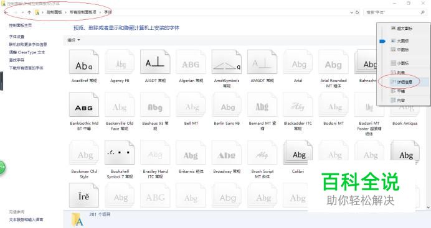Select the AIGDT font icon

(155, 62)
